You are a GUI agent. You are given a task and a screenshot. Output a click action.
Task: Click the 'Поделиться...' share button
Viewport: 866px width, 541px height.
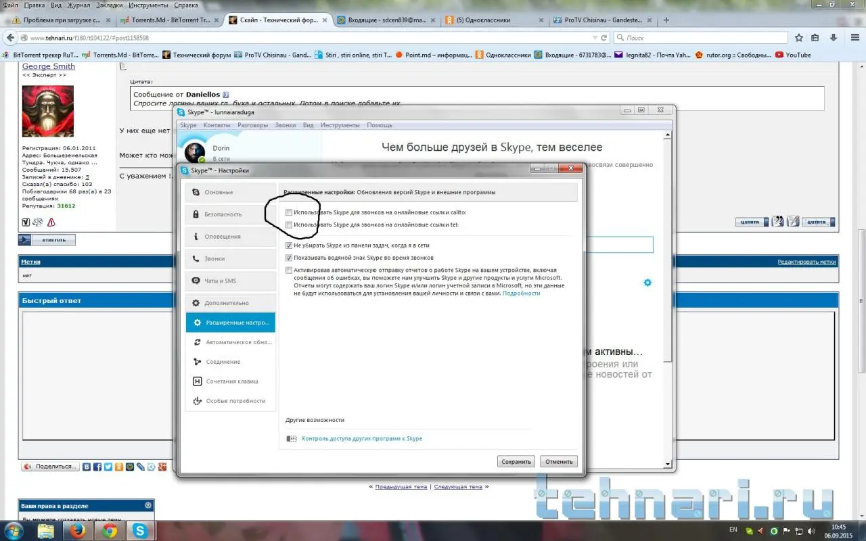pos(50,467)
